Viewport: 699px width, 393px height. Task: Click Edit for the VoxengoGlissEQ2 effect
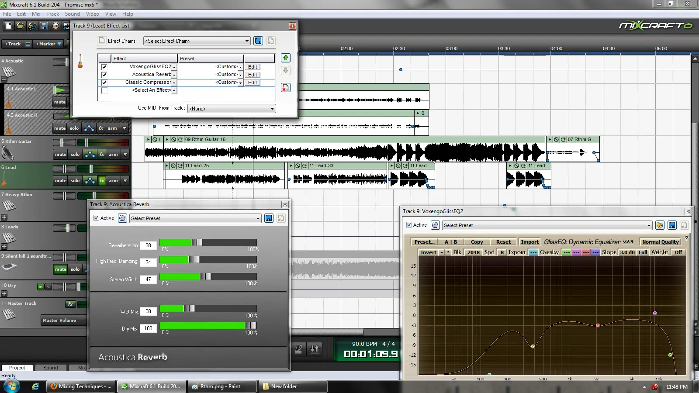click(x=253, y=67)
